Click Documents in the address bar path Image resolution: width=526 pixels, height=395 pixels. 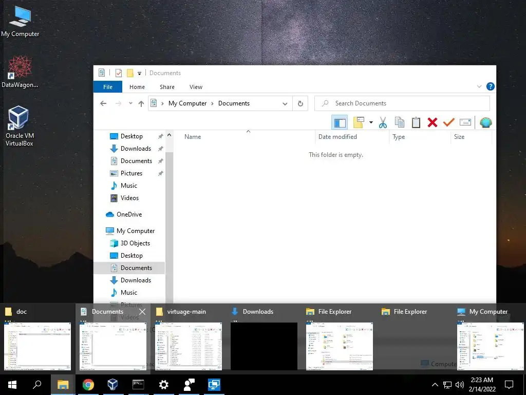pos(234,103)
